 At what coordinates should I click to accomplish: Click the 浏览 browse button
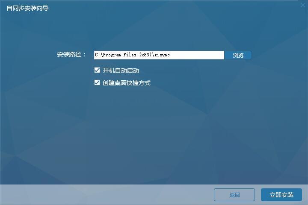238,55
